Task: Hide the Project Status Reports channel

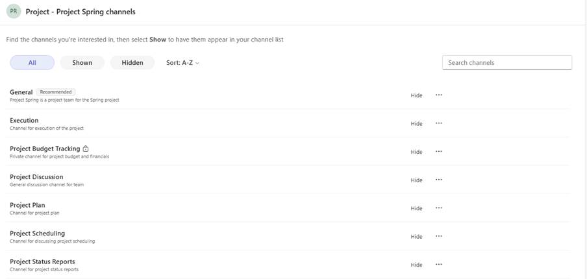Action: pos(416,265)
